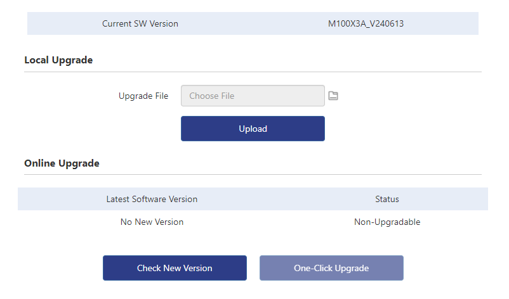Viewport: 509px width, 299px height.
Task: Click the Current SW Version label
Action: (x=140, y=23)
